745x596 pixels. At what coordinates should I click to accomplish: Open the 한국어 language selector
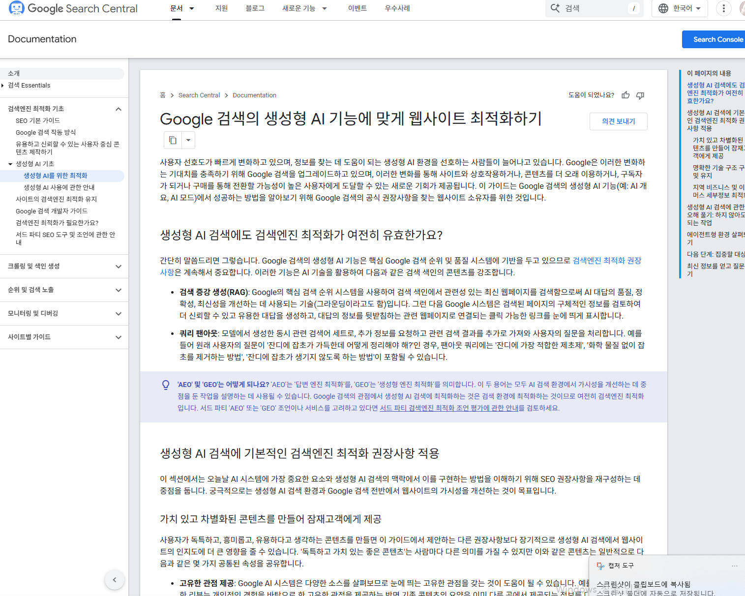pyautogui.click(x=680, y=8)
